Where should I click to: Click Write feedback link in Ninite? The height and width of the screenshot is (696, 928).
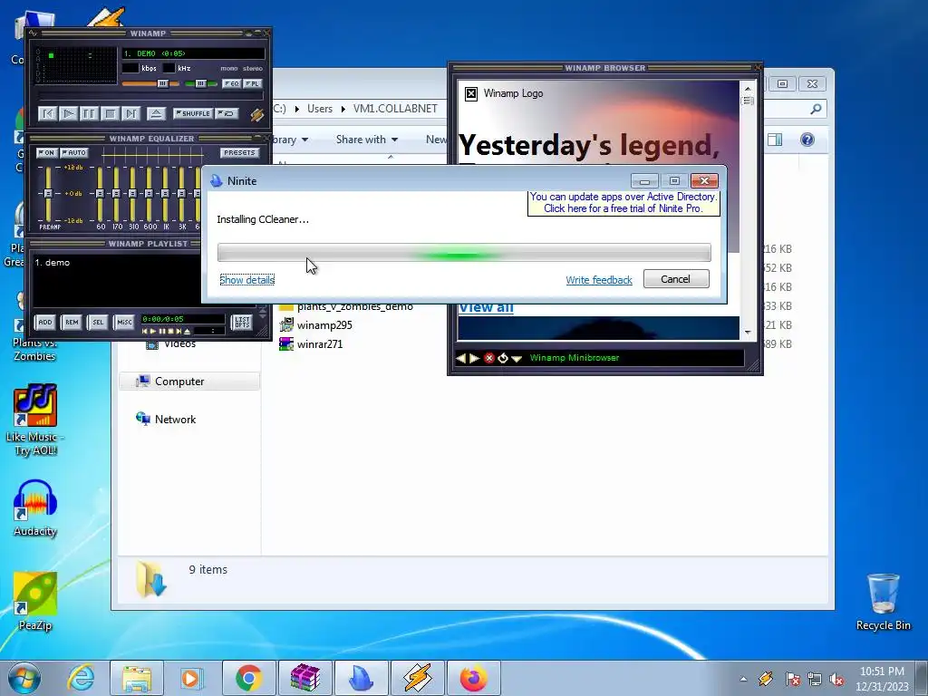(x=599, y=280)
